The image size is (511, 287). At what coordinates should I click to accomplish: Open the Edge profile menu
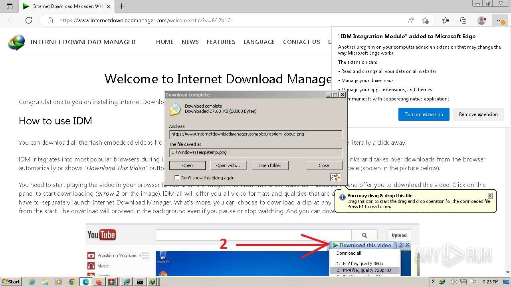(482, 20)
